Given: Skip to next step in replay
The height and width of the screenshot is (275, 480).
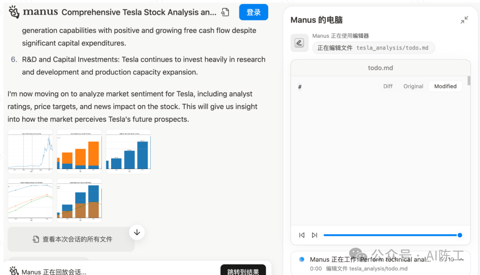Looking at the screenshot, I should click(315, 235).
